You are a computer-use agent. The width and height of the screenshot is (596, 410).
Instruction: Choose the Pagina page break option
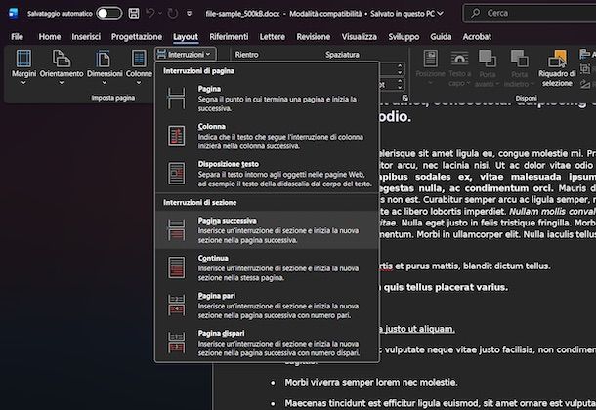coord(267,99)
